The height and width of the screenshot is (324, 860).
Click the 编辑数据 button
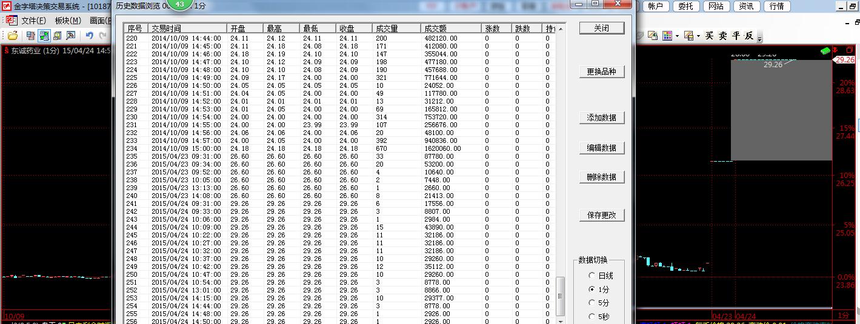pos(601,147)
